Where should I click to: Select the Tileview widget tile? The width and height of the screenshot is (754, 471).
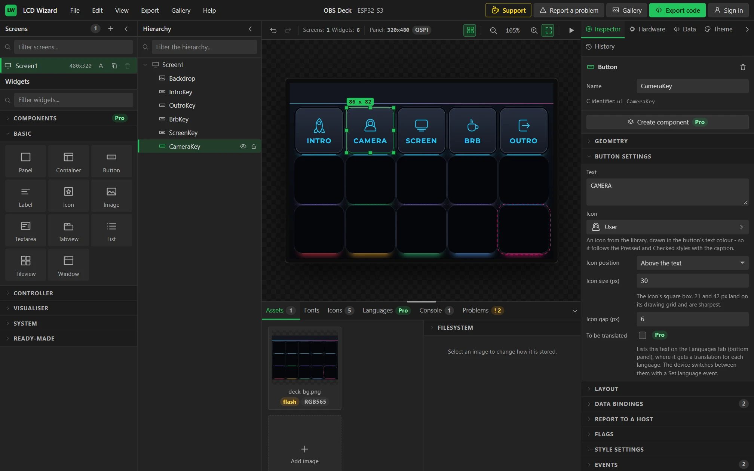tap(25, 265)
